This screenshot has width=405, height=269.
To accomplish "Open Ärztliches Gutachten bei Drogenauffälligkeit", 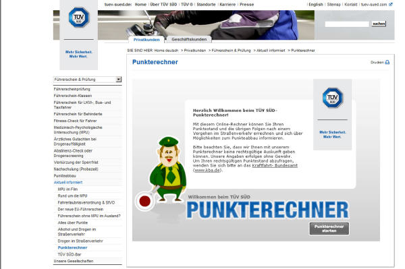I will 75,142.
